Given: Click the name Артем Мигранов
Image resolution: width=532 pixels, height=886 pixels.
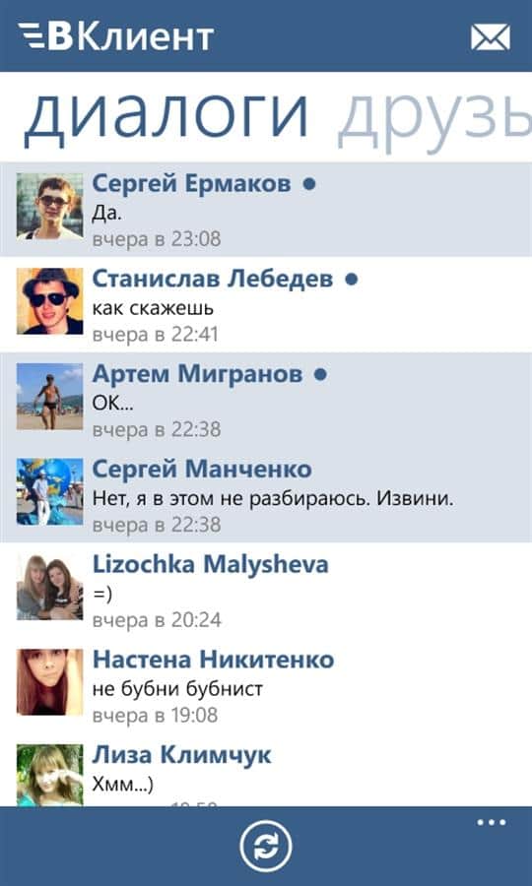Looking at the screenshot, I should tap(197, 375).
